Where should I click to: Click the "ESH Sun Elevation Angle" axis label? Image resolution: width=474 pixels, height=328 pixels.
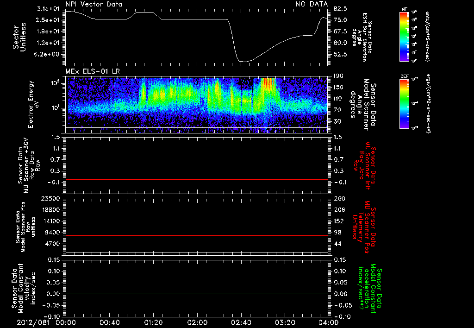(x=362, y=37)
